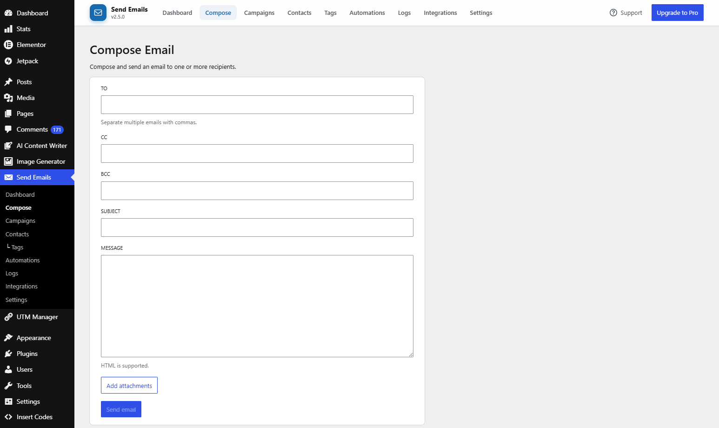Click the UTM Manager link icon
Viewport: 719px width, 428px height.
(x=8, y=317)
